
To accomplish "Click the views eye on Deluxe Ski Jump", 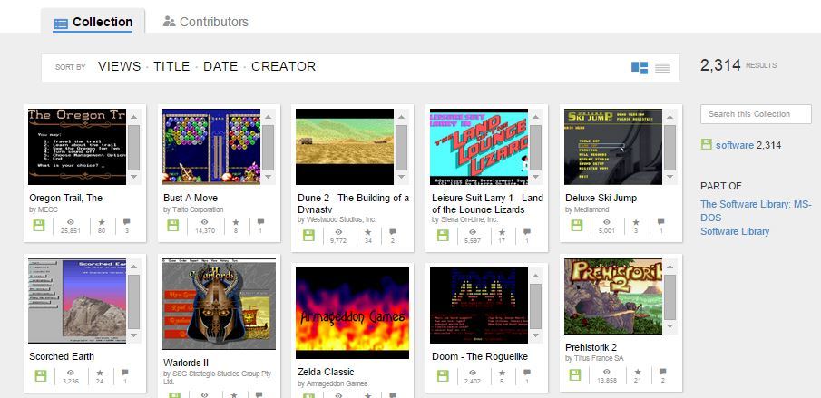I will 606,222.
